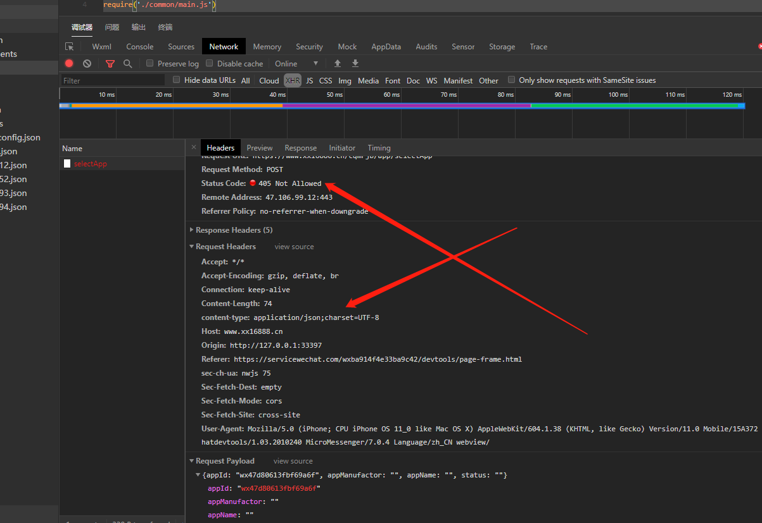This screenshot has width=762, height=523.
Task: Click view source beside Request Headers
Action: (294, 247)
